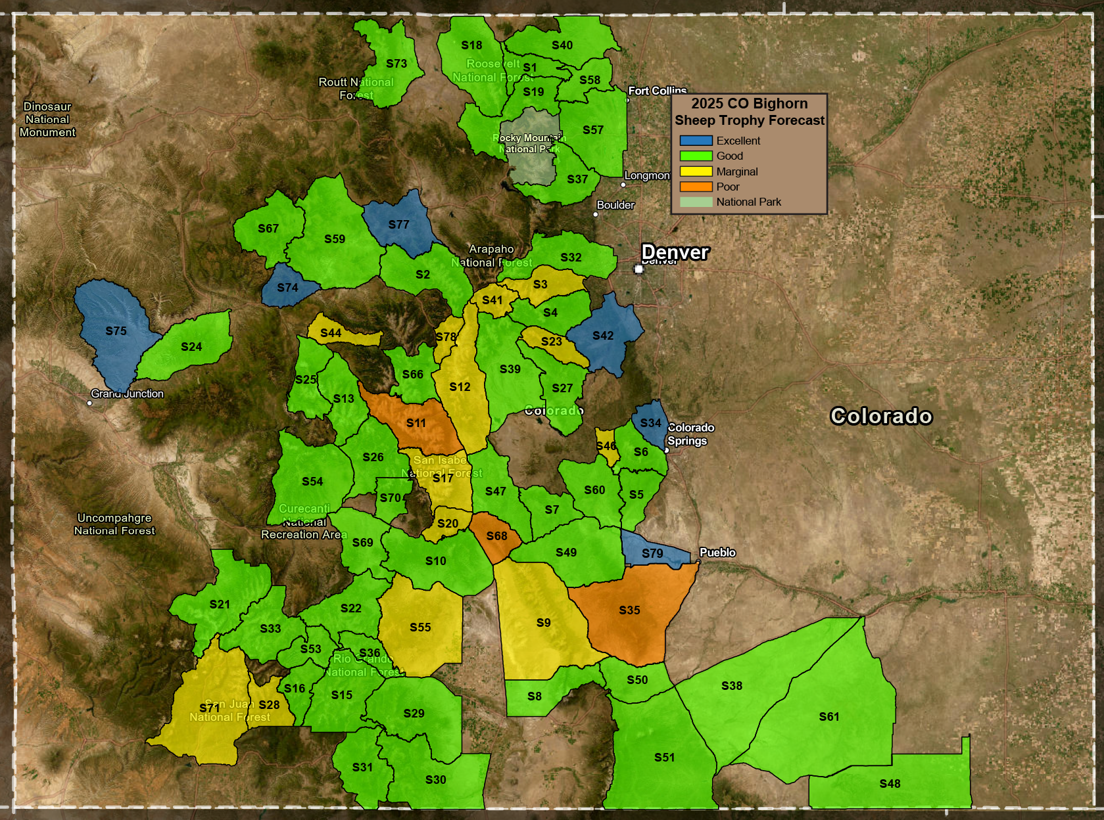
Task: Click the S24 unit label
Action: click(191, 347)
